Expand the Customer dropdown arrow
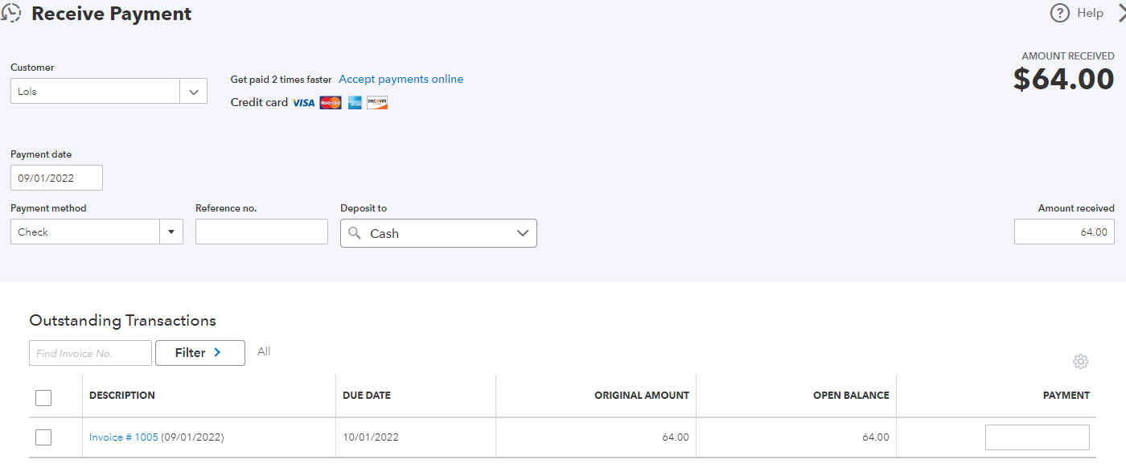This screenshot has width=1126, height=472. [x=193, y=92]
